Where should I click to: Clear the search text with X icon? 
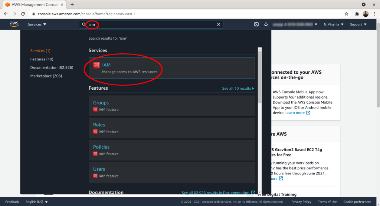coord(218,24)
